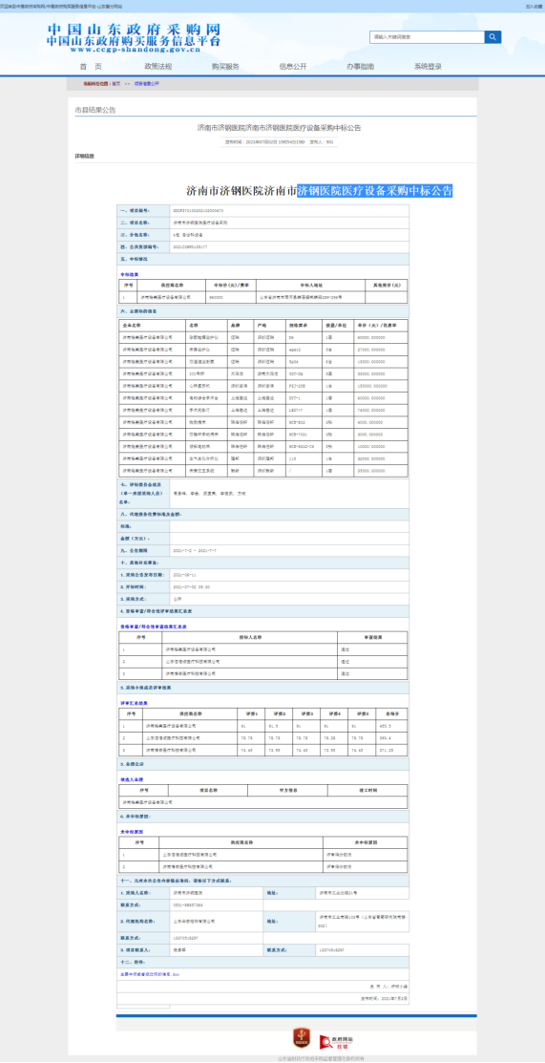The image size is (545, 1063).
Task: Open the 首页 navigation menu item
Action: tap(90, 67)
